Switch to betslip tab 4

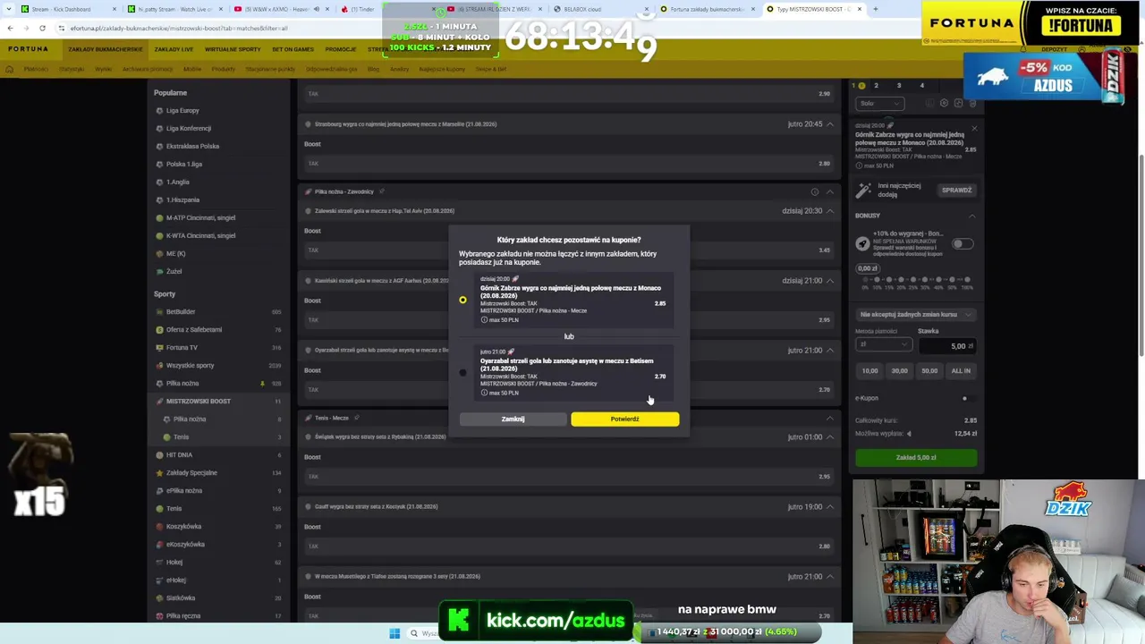[922, 86]
